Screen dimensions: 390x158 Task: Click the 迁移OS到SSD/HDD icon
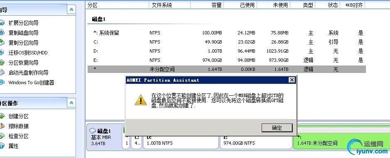click(x=2, y=53)
